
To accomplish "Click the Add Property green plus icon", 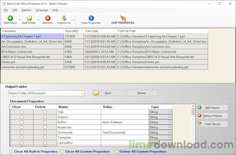I will pyautogui.click(x=200, y=107).
